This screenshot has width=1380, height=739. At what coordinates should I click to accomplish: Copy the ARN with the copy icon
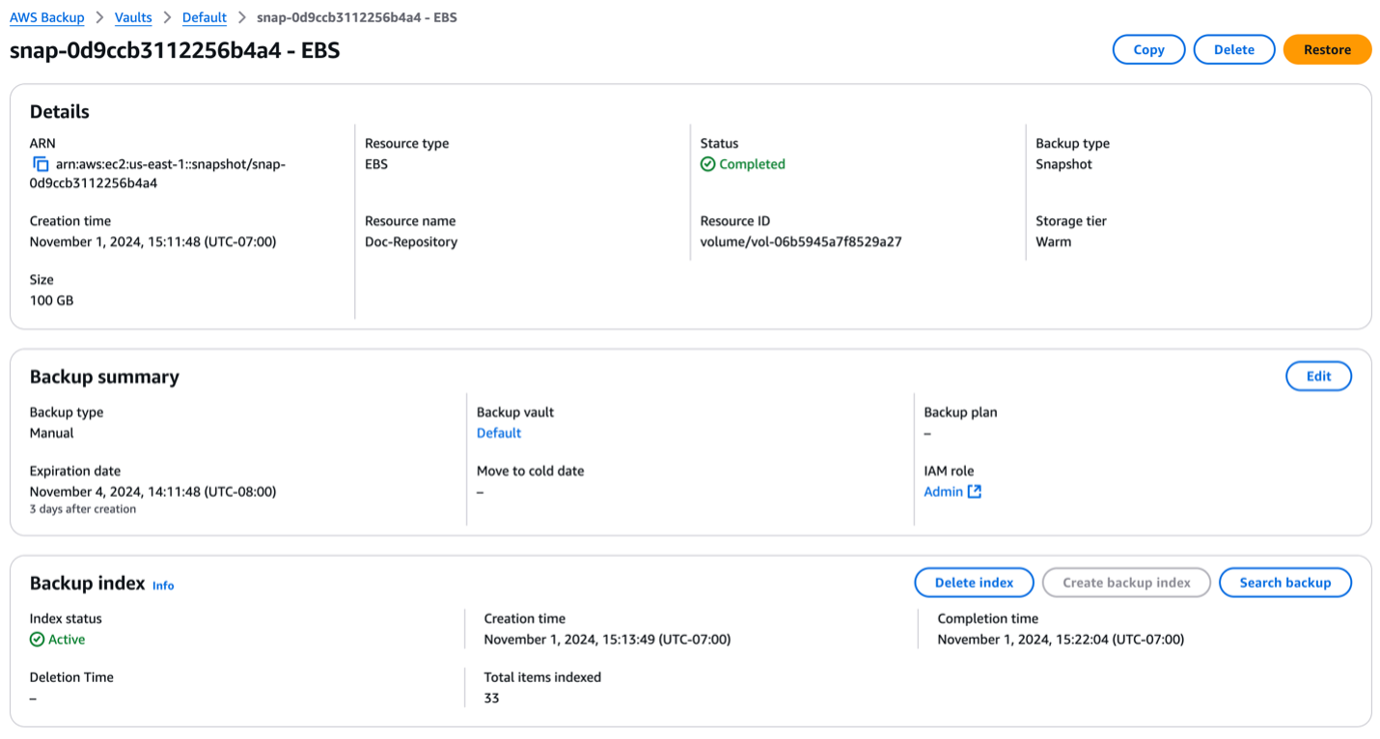pos(41,164)
